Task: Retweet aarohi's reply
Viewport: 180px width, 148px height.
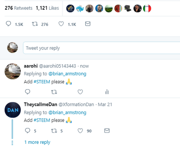Action: point(54,92)
